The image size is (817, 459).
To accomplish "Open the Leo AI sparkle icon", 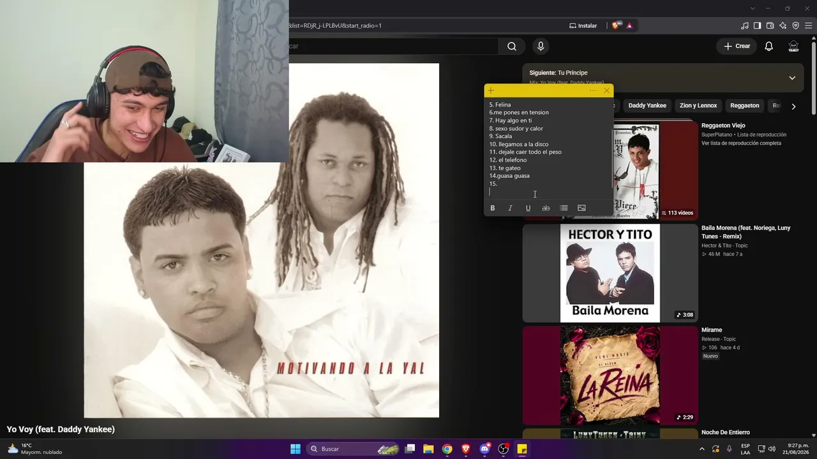I will (x=783, y=25).
